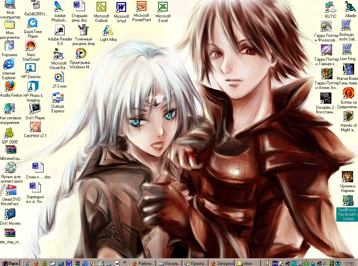Launch Word from Quick Launch bar
This screenshot has height=266, width=358.
tap(69, 263)
